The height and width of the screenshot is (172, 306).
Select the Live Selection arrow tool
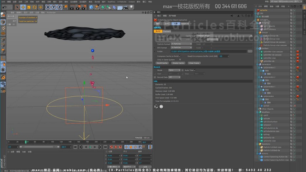pyautogui.click(x=17, y=7)
